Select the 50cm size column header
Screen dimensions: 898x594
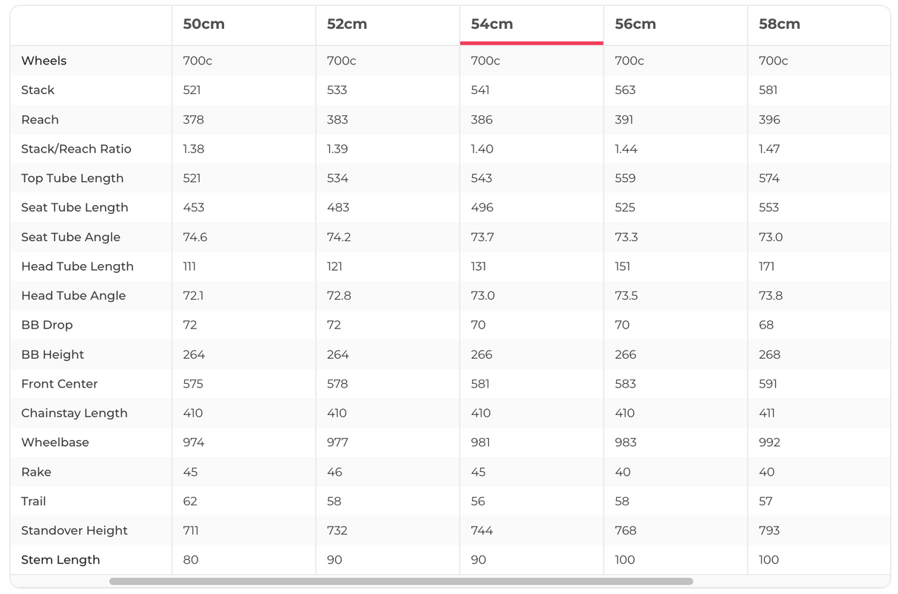[x=203, y=24]
